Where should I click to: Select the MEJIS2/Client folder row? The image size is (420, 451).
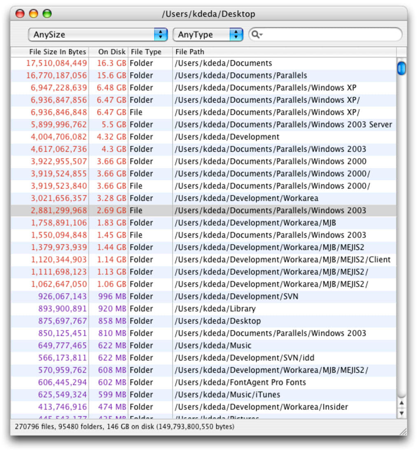tap(203, 259)
